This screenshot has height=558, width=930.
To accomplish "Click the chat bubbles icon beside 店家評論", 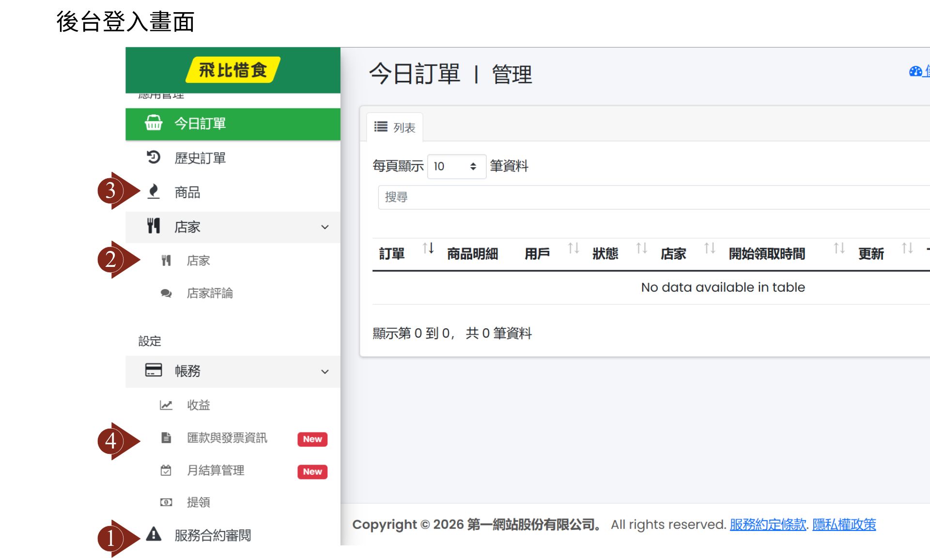I will [x=166, y=293].
